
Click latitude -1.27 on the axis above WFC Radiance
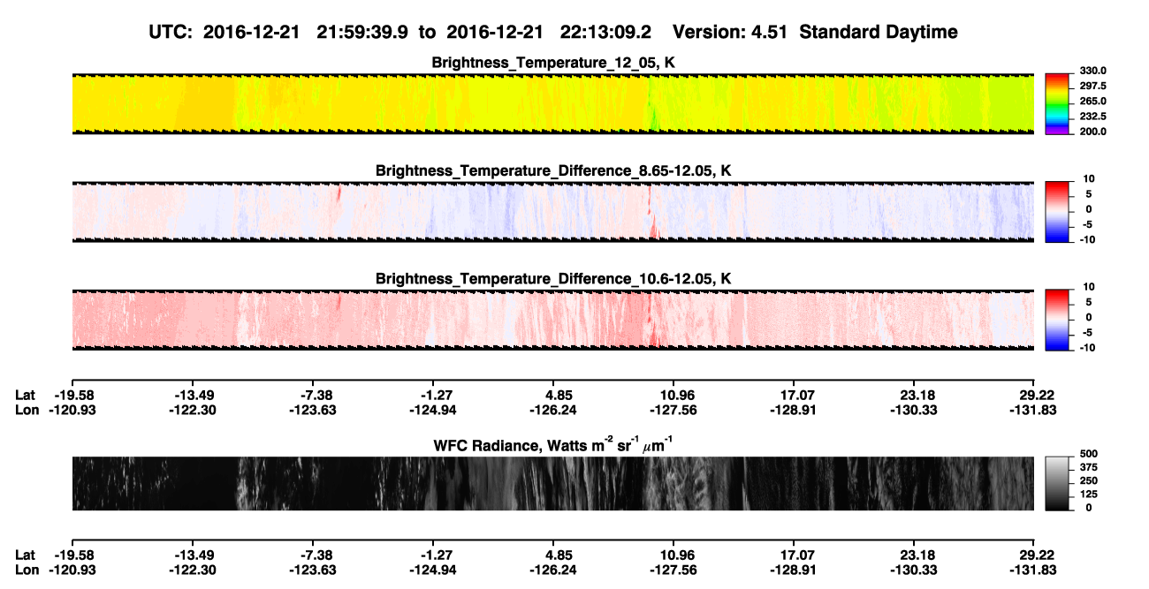pyautogui.click(x=432, y=395)
